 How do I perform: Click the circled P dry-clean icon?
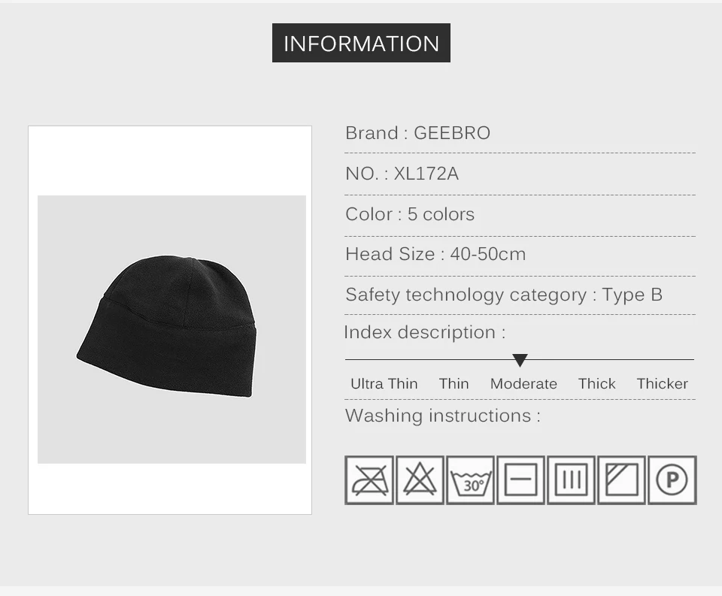tap(672, 480)
